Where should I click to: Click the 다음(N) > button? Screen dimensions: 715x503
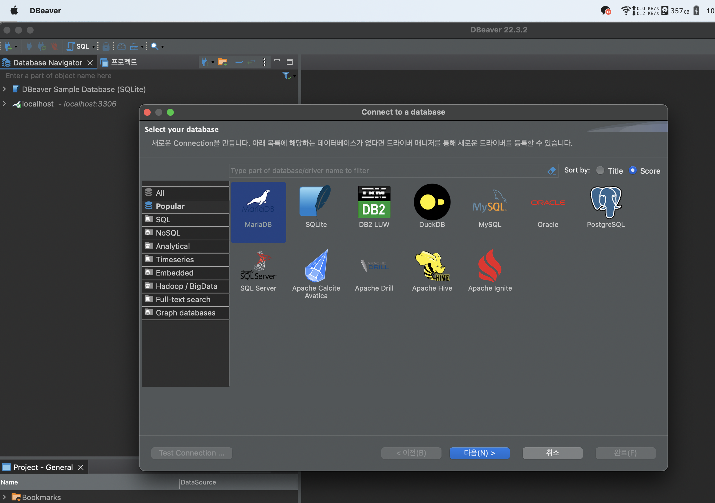coord(479,453)
